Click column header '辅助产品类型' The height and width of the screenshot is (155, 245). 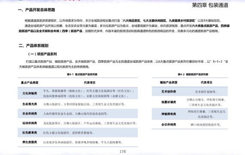tap(168, 82)
